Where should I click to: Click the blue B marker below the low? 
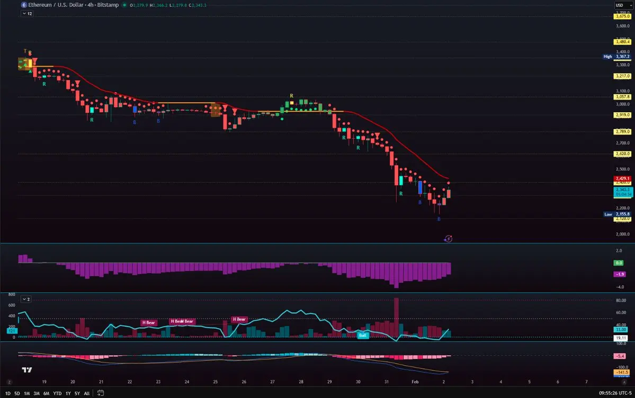coord(439,219)
